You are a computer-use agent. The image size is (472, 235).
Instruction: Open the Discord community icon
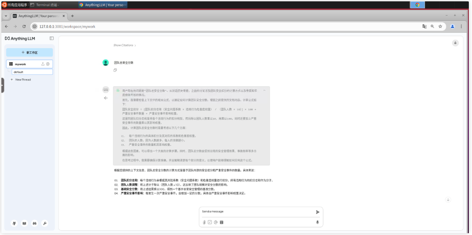tap(34, 223)
